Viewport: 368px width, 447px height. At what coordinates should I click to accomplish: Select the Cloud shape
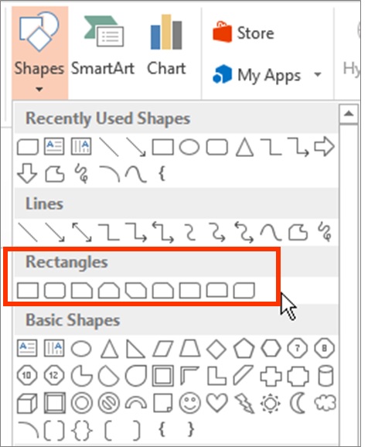click(x=325, y=403)
